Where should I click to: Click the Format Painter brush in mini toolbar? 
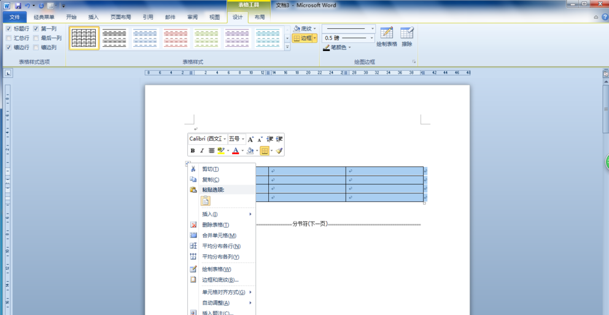click(279, 150)
